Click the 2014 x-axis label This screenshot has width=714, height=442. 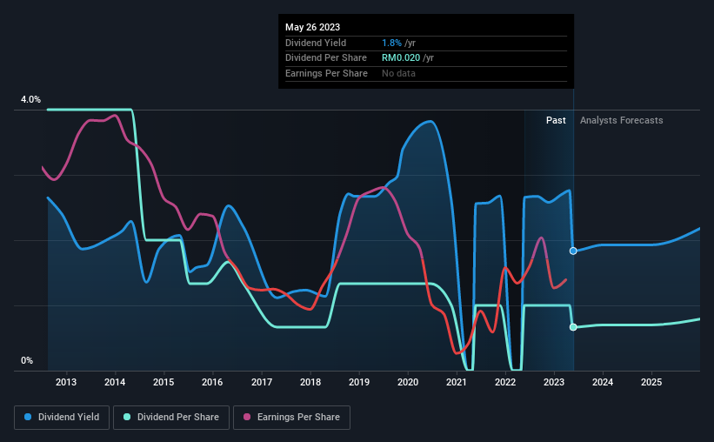pos(115,382)
